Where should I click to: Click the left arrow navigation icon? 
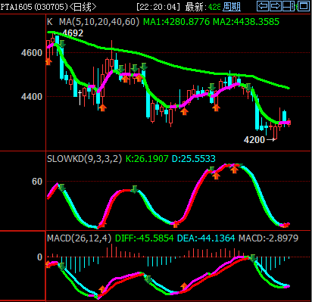[x=263, y=6]
